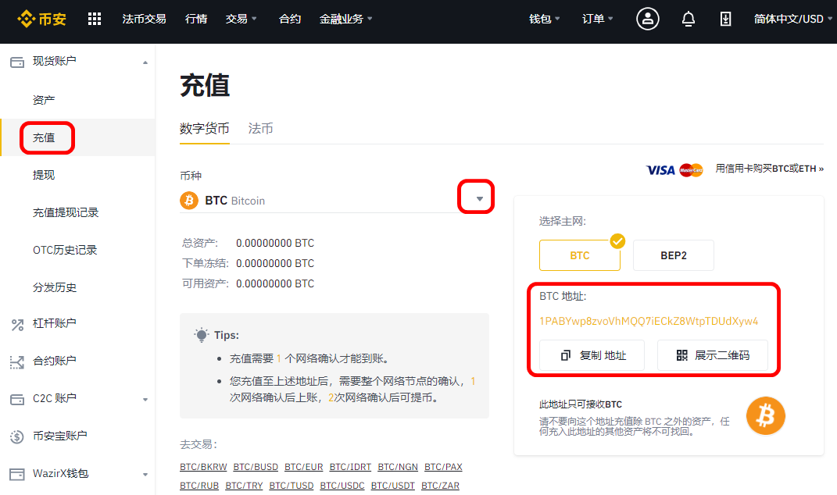837x495 pixels.
Task: Open the coin selection dropdown arrow
Action: pos(479,199)
